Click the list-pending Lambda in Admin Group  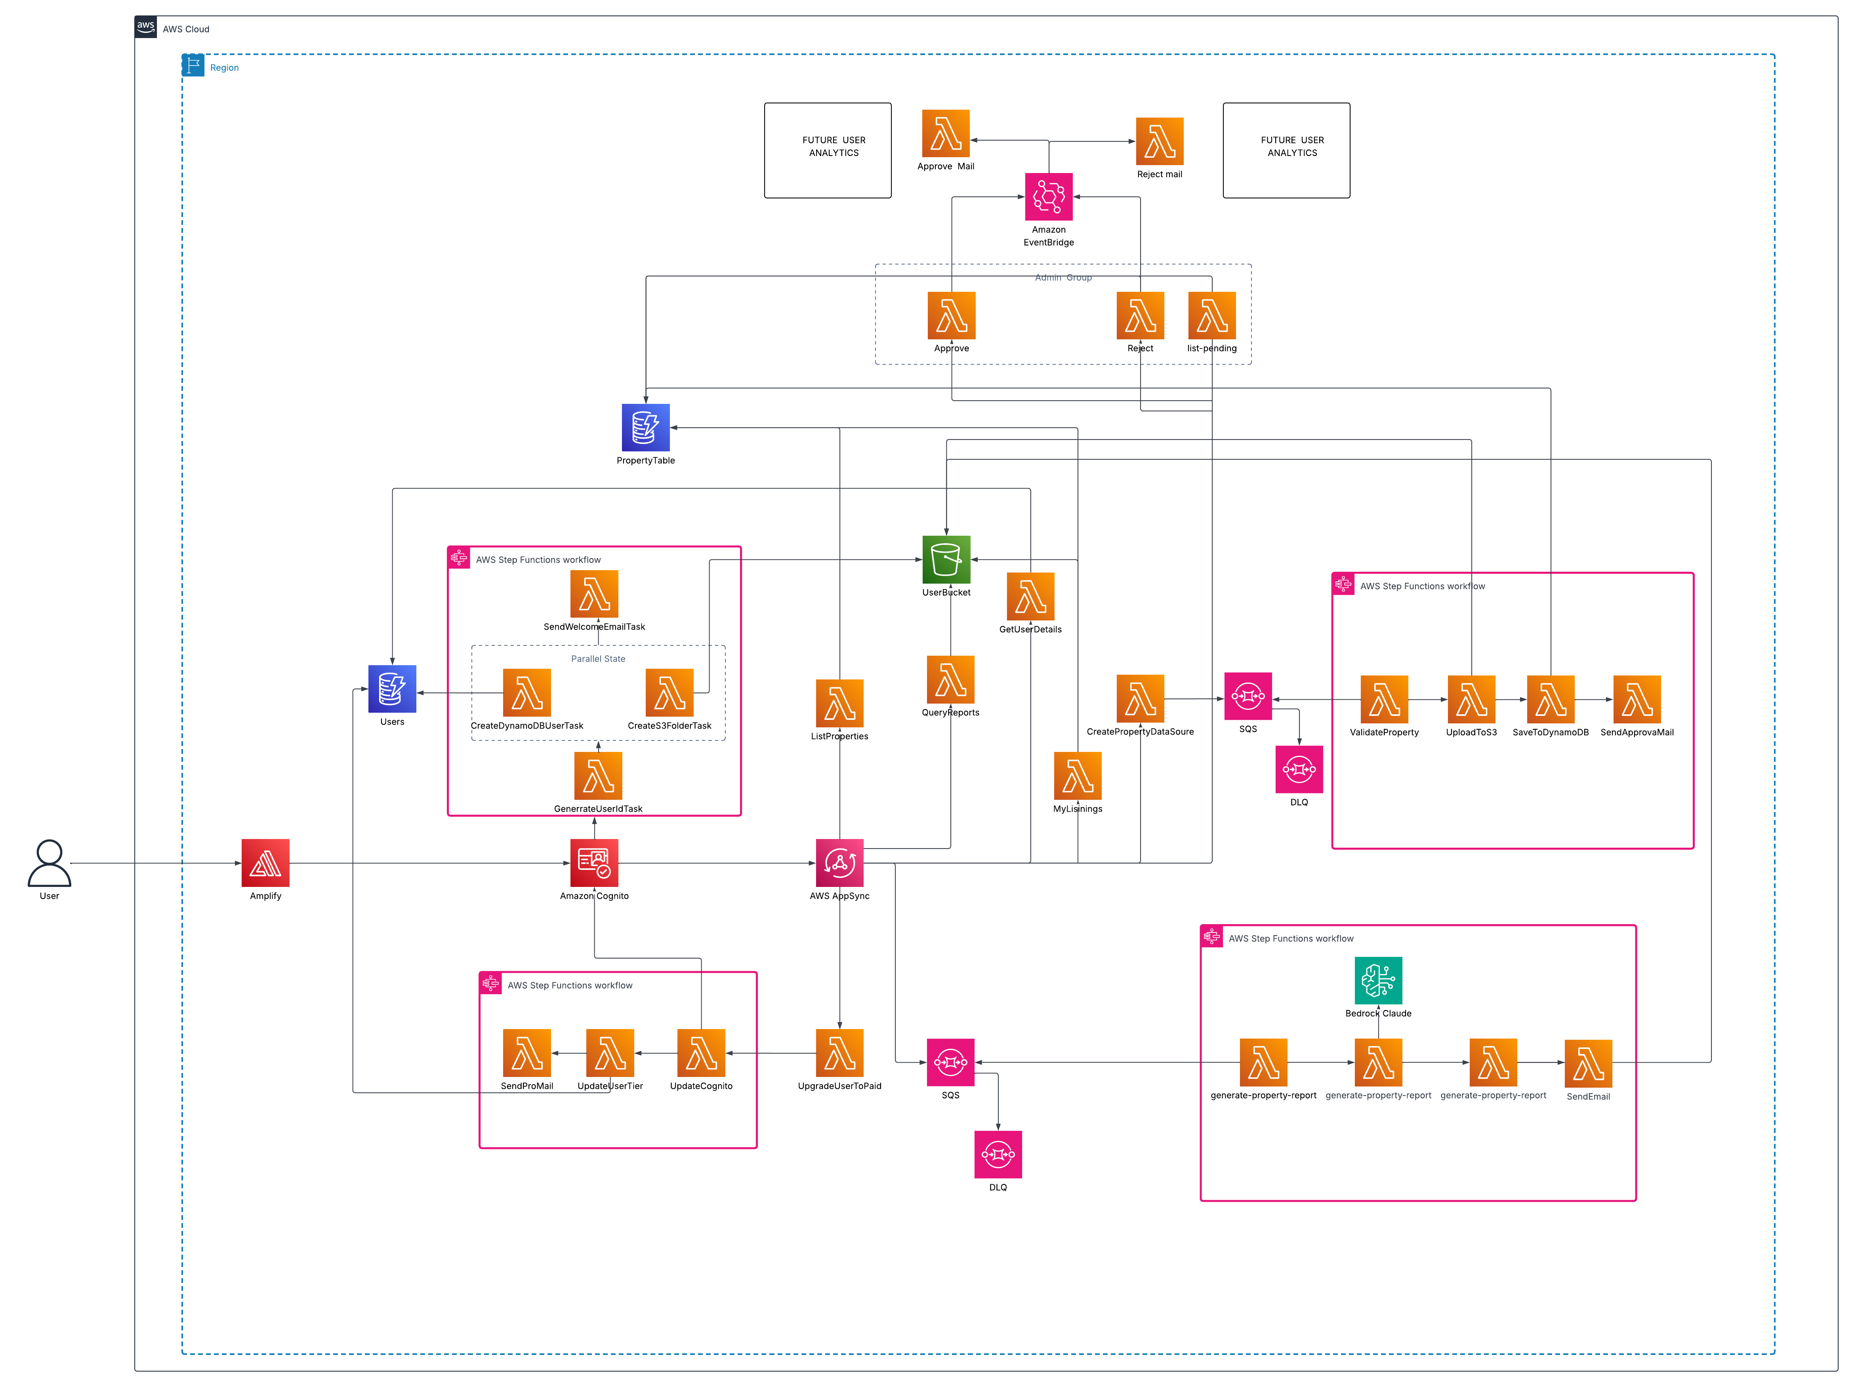(1212, 316)
